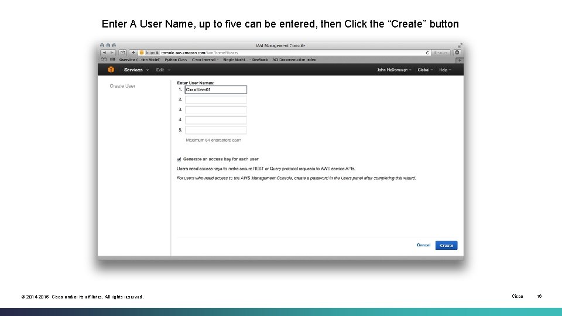
Task: Click the yellow minimize window button
Action: (x=108, y=46)
